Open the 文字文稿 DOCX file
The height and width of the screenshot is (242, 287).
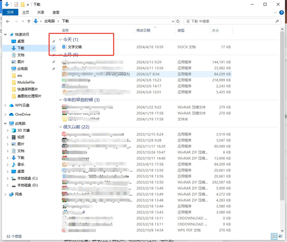click(x=75, y=47)
